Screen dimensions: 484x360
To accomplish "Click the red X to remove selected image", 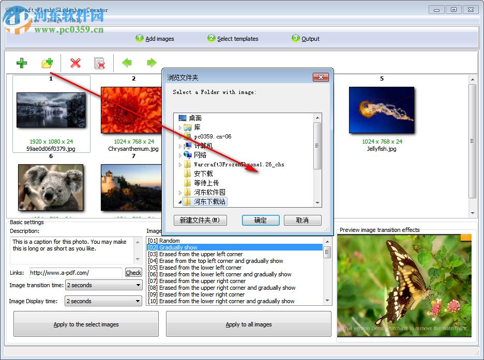I will coord(75,63).
